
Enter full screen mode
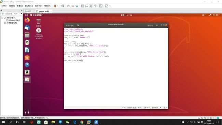pos(91,6)
